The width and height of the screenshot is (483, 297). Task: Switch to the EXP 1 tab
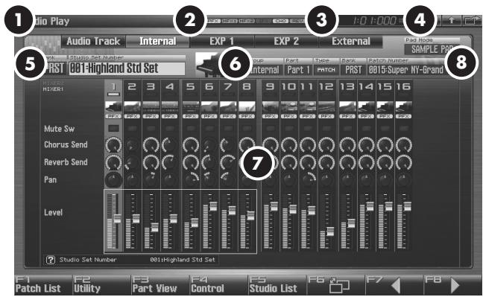[x=222, y=41]
